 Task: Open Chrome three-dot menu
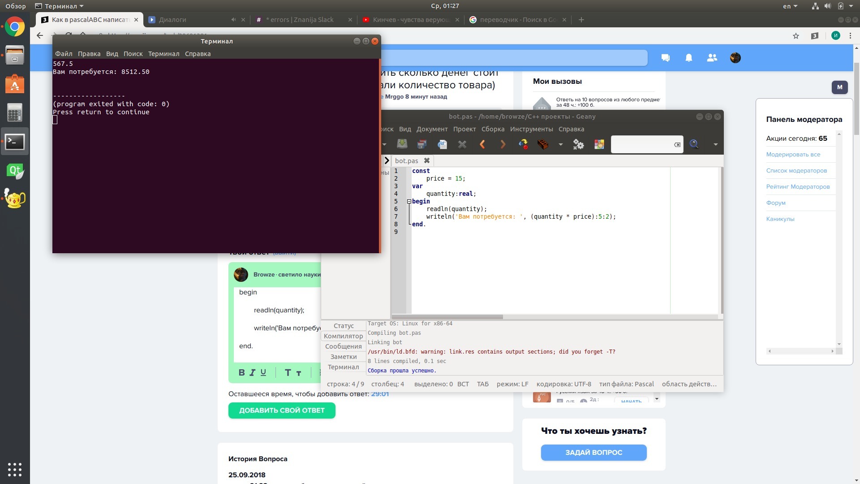(851, 36)
